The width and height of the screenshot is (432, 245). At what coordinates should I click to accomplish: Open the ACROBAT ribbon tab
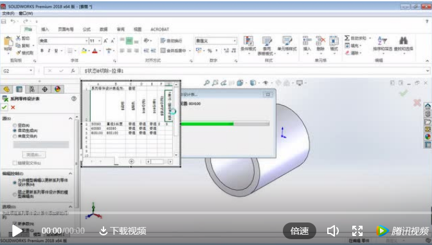(x=159, y=29)
